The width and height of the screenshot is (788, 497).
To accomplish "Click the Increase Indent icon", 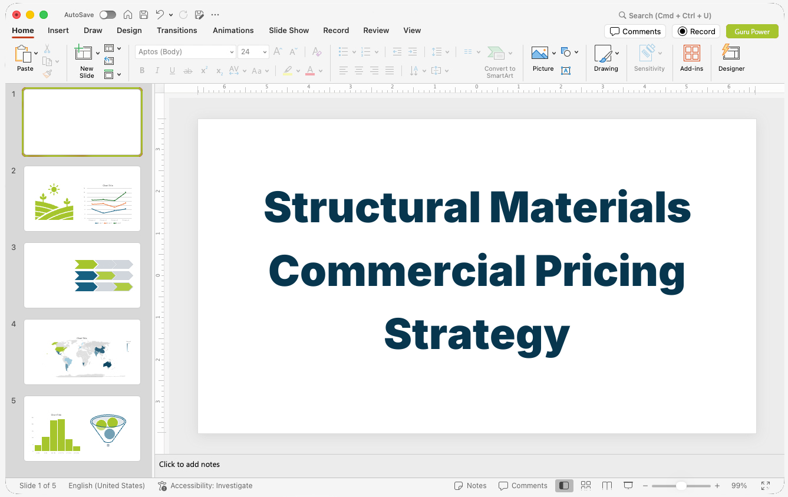I will [x=413, y=52].
